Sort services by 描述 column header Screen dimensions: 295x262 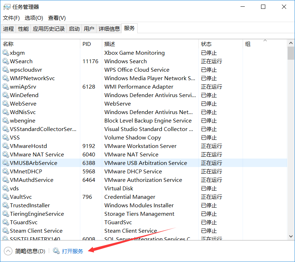click(150, 44)
